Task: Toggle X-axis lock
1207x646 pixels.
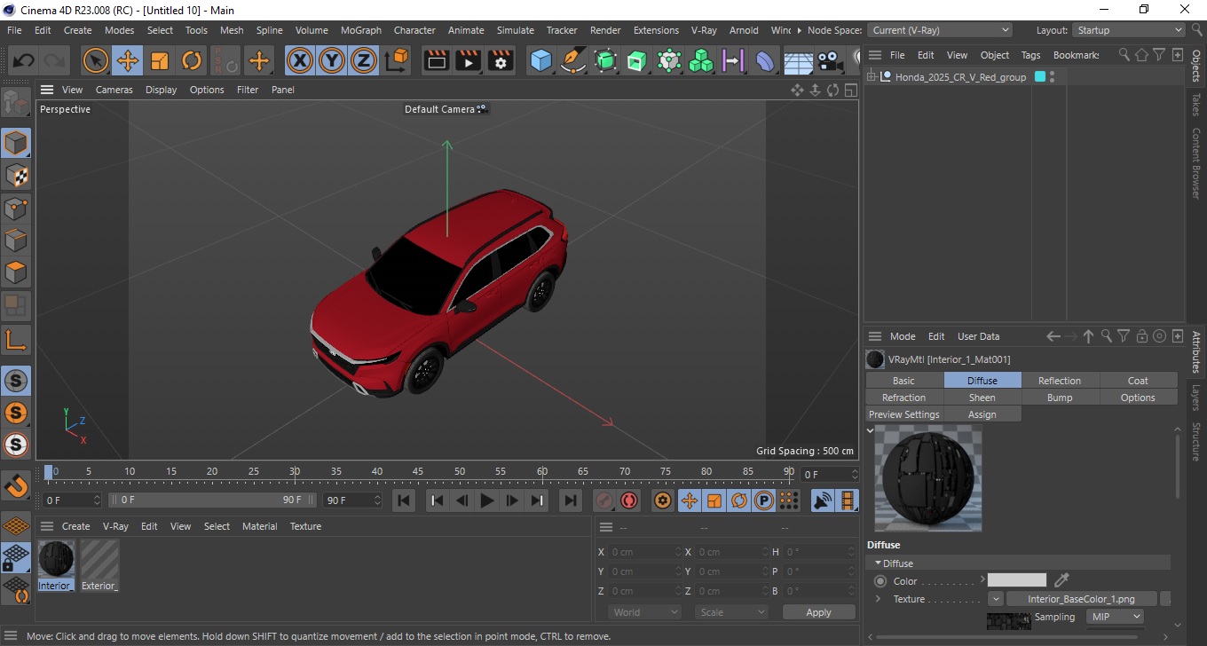Action: tap(300, 61)
